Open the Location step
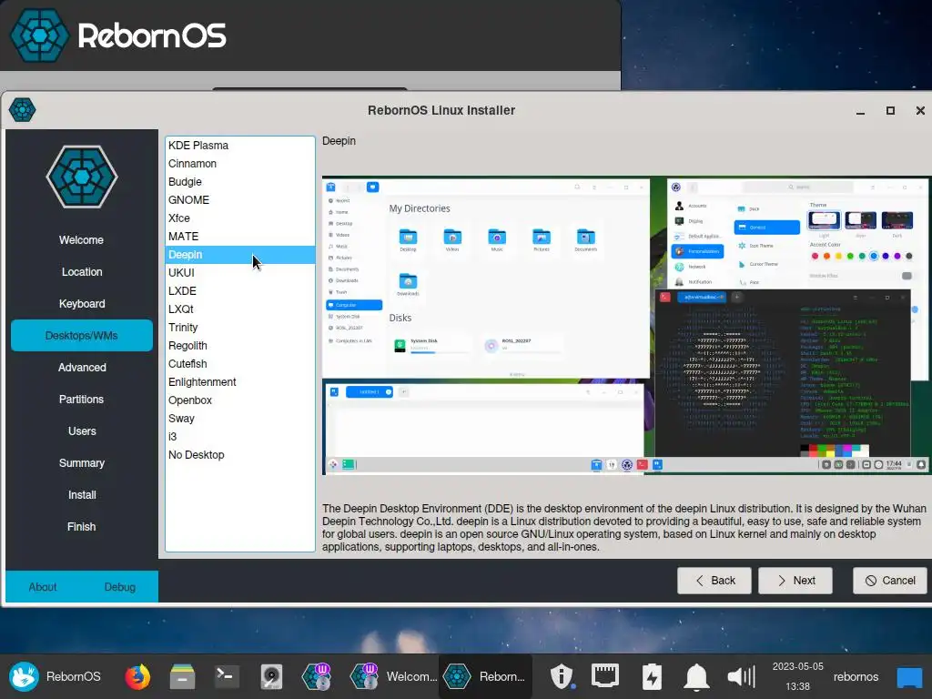The width and height of the screenshot is (932, 699). pos(81,271)
